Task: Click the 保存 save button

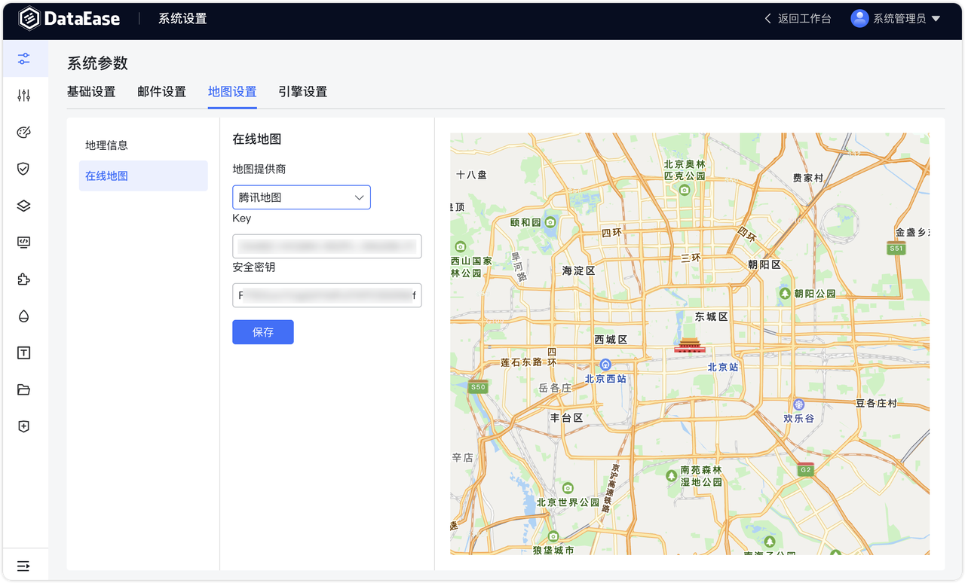Action: click(x=262, y=331)
